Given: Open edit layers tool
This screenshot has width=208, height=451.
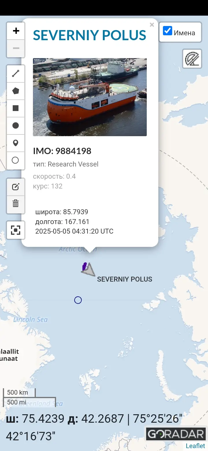Looking at the screenshot, I should [16, 187].
